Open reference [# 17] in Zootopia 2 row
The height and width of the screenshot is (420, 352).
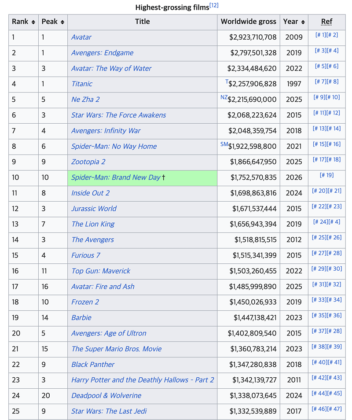pyautogui.click(x=319, y=159)
